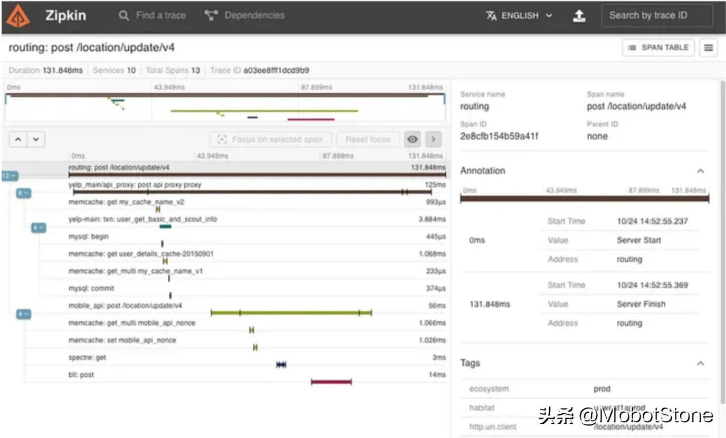Click start time 10/24 14:52:55.237
726x438 pixels.
[653, 221]
